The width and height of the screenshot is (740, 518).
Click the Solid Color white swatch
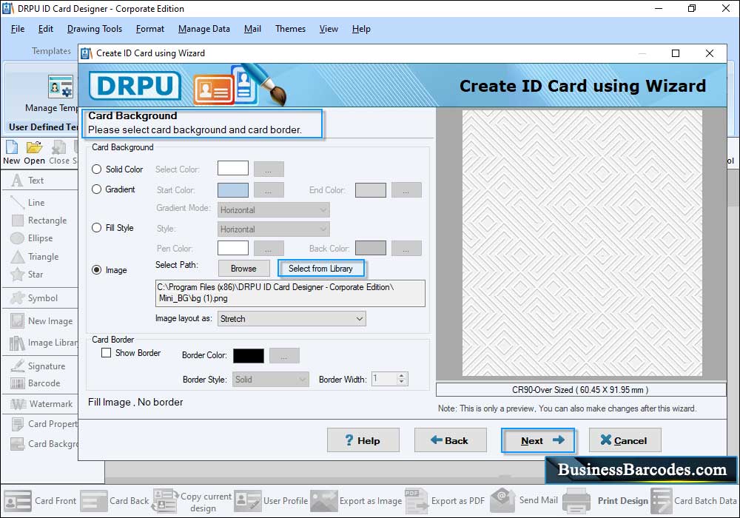click(233, 169)
